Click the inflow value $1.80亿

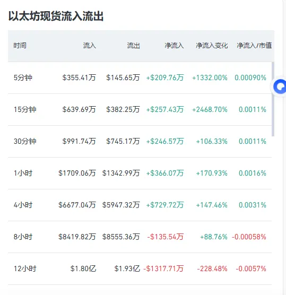83,268
